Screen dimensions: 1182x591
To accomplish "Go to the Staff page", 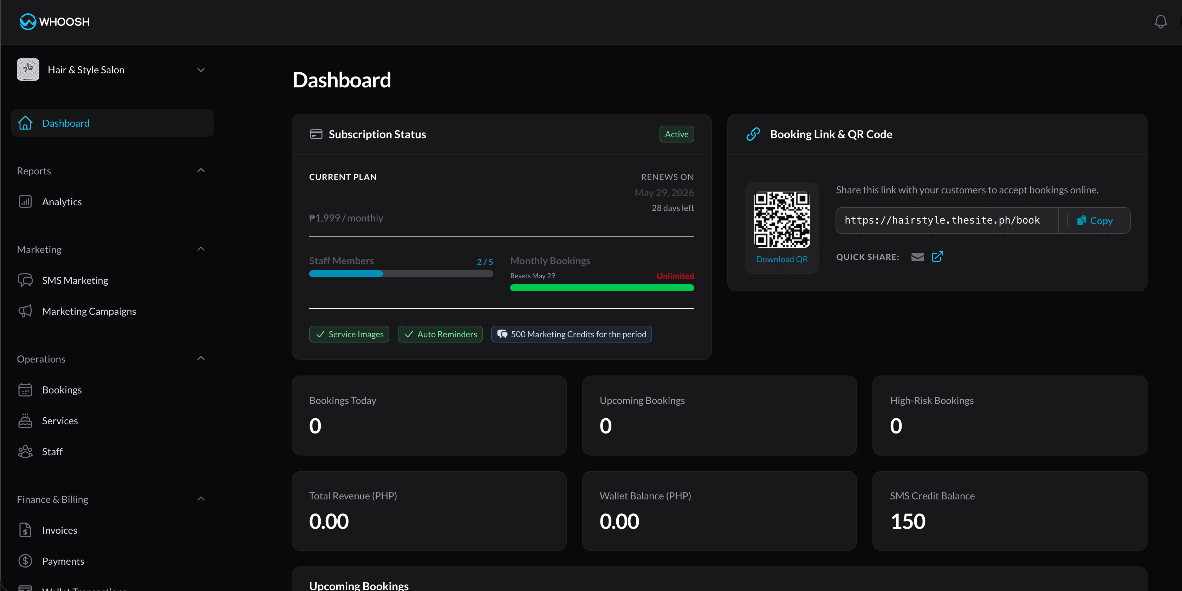I will tap(52, 451).
